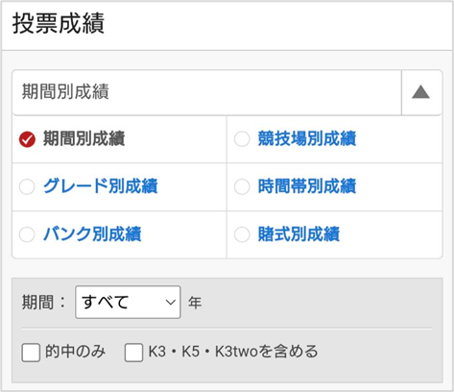Enable the 的中のみ checkbox

(x=31, y=353)
